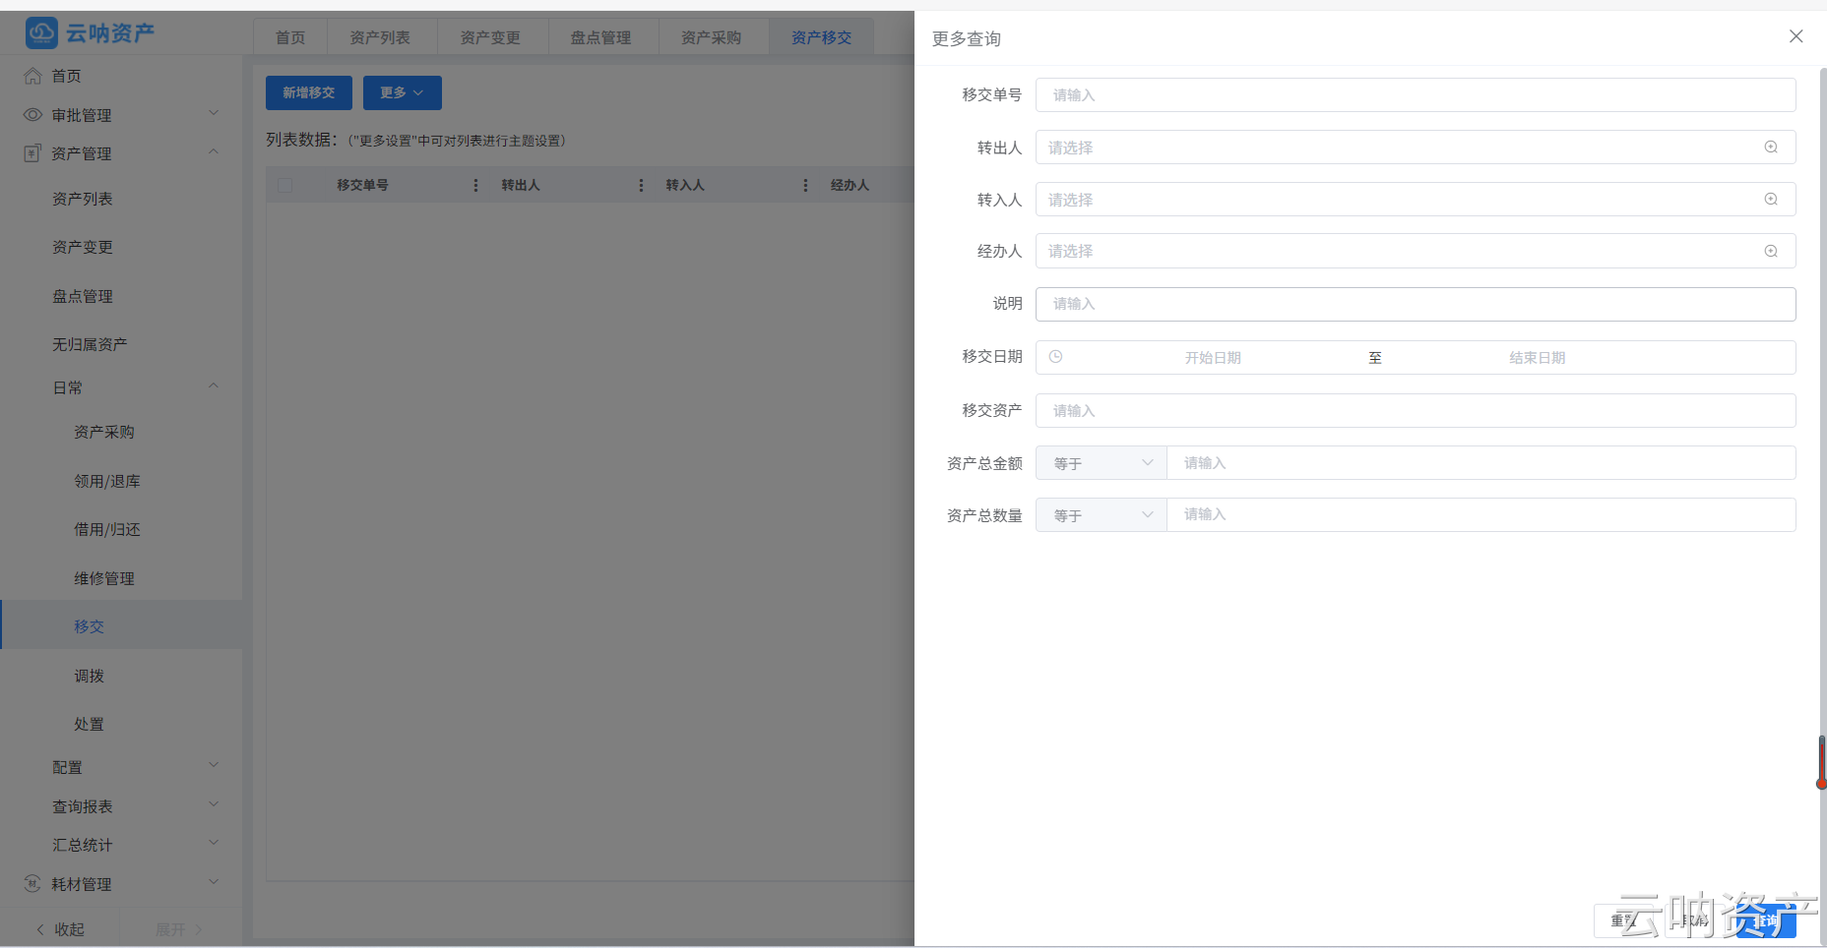Click the 转出人 selection field

[1416, 148]
